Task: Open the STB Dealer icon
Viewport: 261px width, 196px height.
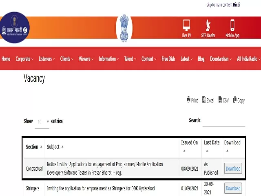Action: pos(208,28)
